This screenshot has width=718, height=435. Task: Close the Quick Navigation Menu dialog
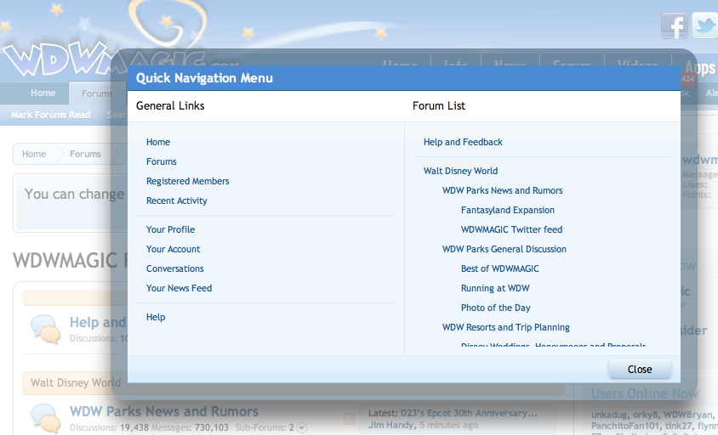pyautogui.click(x=639, y=369)
